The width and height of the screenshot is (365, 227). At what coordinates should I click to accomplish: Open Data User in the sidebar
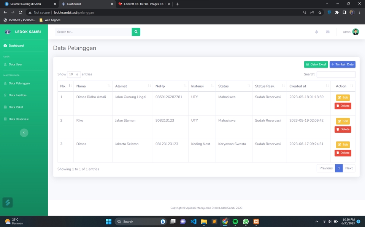pyautogui.click(x=13, y=64)
